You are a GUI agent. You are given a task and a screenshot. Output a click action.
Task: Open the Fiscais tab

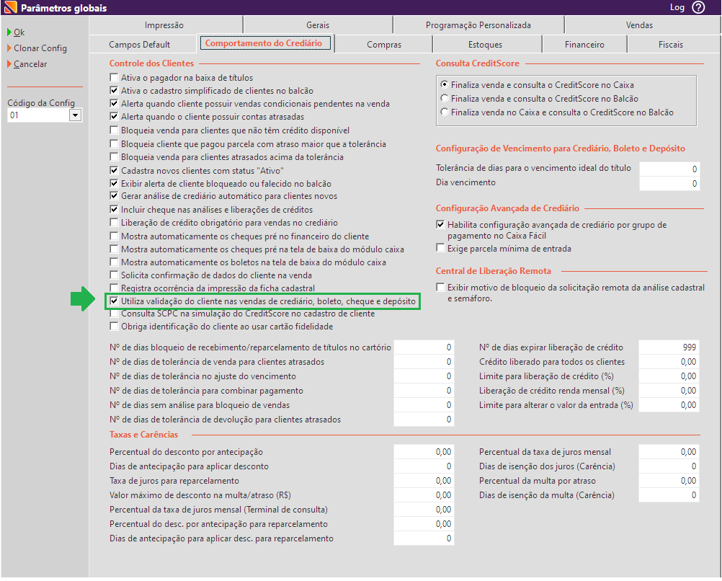(x=670, y=44)
